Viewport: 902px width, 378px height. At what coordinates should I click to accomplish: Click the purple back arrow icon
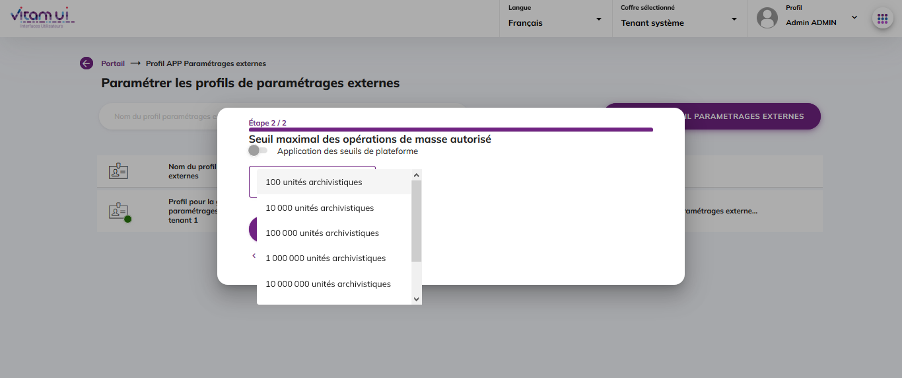(87, 63)
